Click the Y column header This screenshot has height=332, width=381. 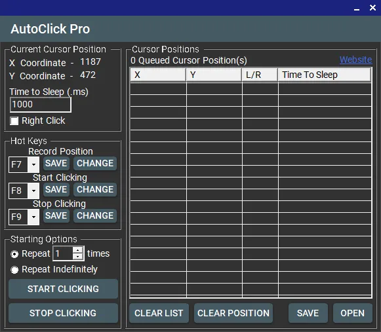pyautogui.click(x=214, y=75)
